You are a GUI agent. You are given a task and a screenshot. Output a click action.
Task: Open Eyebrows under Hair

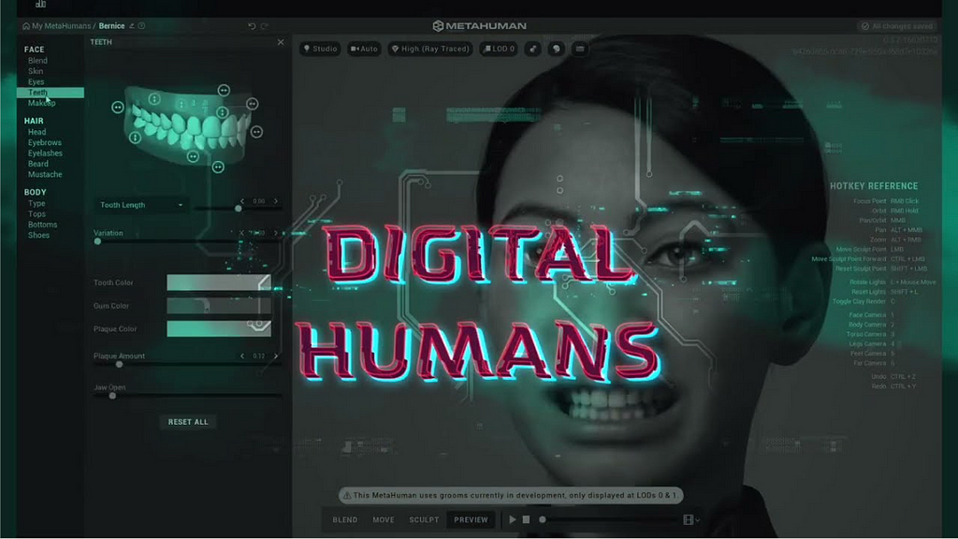tap(45, 142)
